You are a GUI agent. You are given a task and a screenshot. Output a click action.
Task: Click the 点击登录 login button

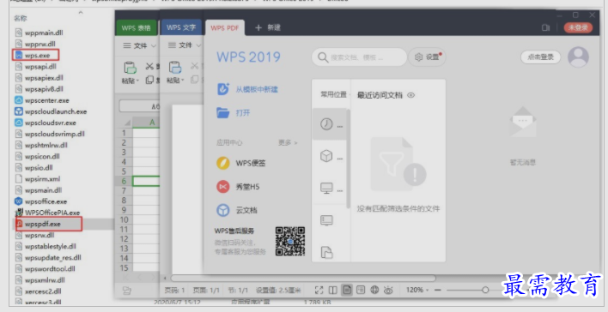pos(540,57)
